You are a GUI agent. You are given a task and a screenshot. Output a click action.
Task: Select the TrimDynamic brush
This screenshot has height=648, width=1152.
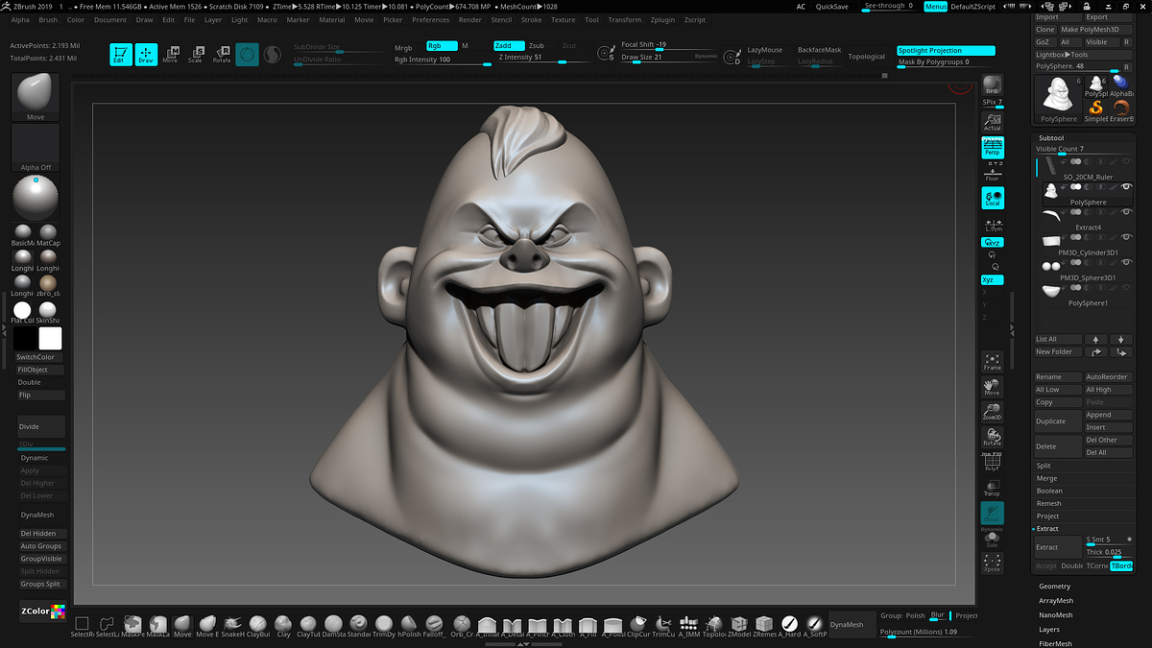[x=384, y=625]
